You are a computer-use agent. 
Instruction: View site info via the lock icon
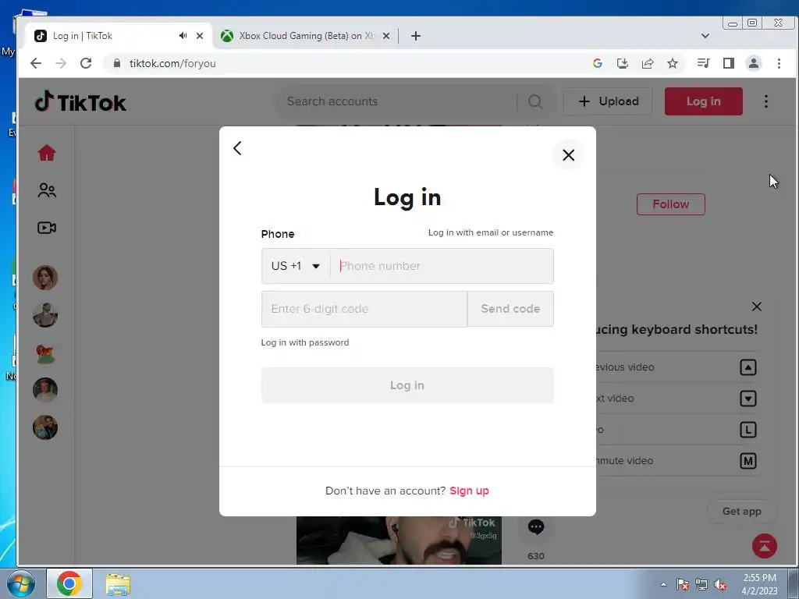click(117, 63)
